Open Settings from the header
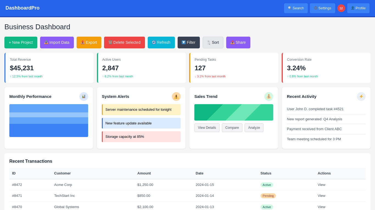 click(322, 8)
